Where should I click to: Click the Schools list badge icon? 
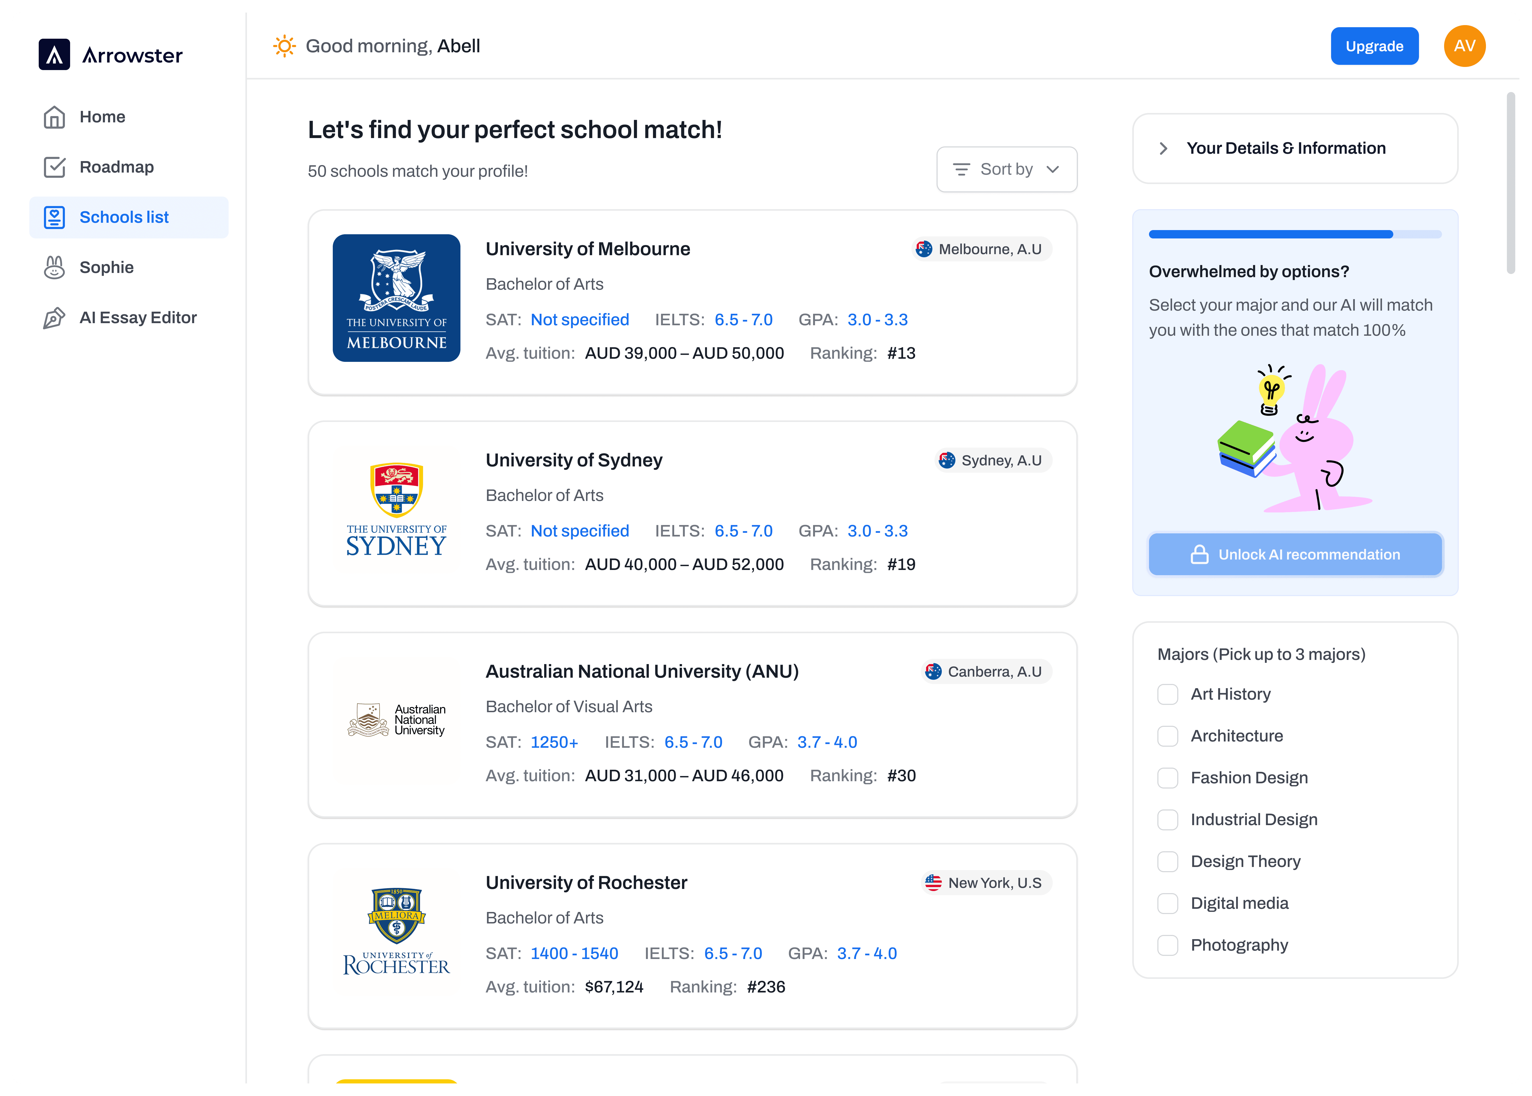pos(54,217)
